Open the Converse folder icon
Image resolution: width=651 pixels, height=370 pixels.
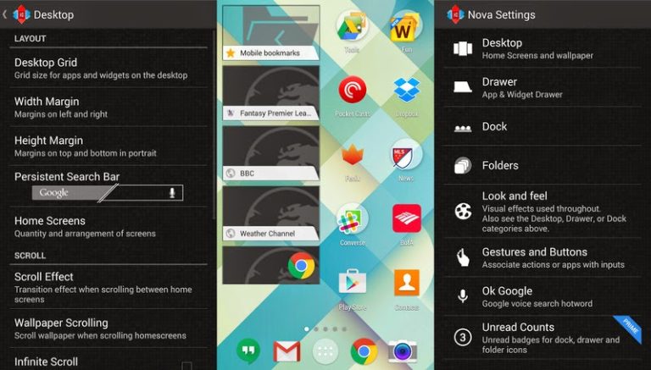(x=352, y=220)
